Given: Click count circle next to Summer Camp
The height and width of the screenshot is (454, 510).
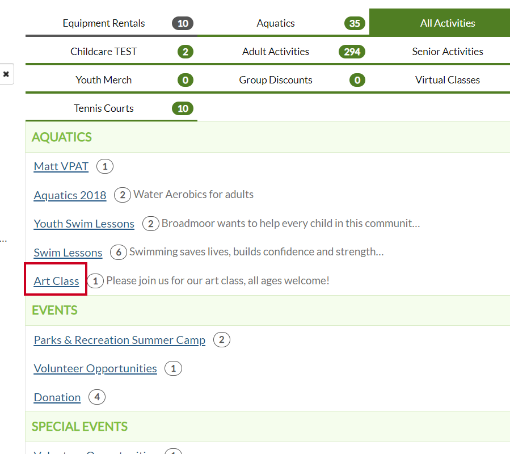Looking at the screenshot, I should pos(221,340).
